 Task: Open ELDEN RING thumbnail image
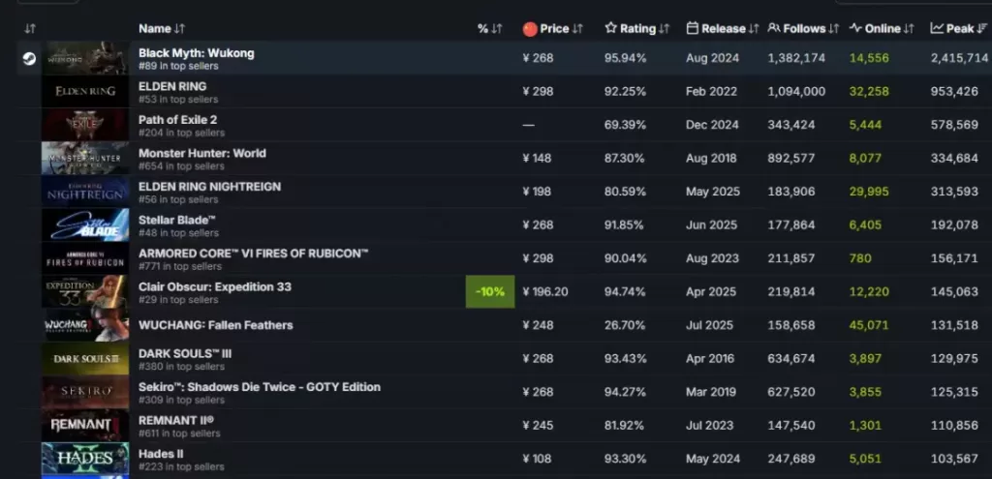(x=85, y=92)
